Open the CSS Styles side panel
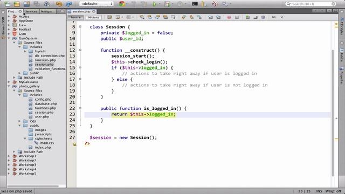Viewport: 345px width, 194px height. coord(341,26)
